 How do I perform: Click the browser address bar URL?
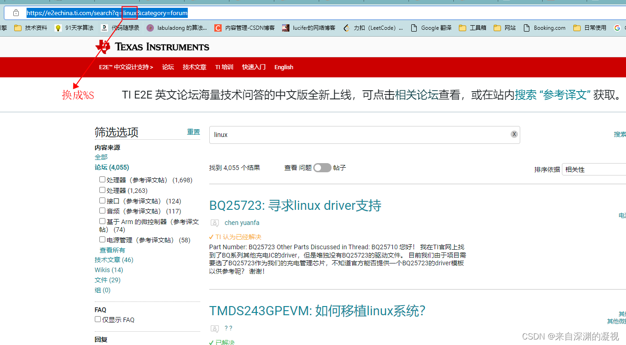(x=107, y=13)
